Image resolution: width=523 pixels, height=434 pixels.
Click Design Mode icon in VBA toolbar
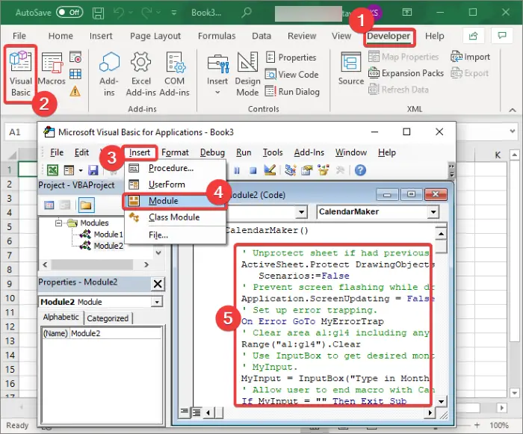(x=270, y=170)
